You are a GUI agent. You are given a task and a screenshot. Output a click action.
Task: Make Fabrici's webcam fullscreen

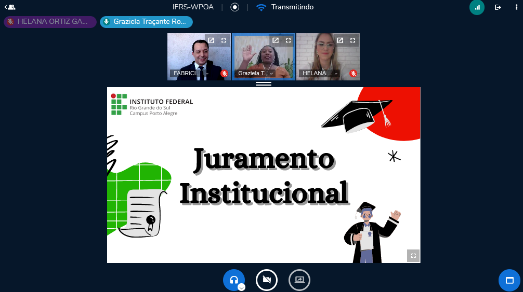(224, 40)
